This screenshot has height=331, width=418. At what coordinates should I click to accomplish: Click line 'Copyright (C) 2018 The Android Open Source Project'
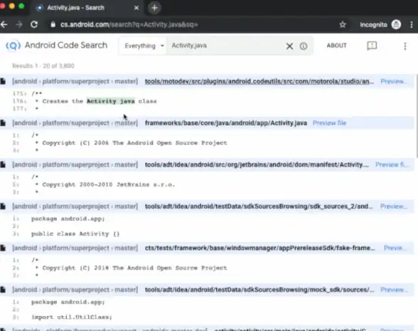pyautogui.click(x=134, y=268)
